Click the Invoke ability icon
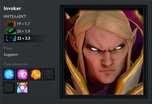The width and height of the screenshot is (152, 104). pyautogui.click(x=22, y=88)
